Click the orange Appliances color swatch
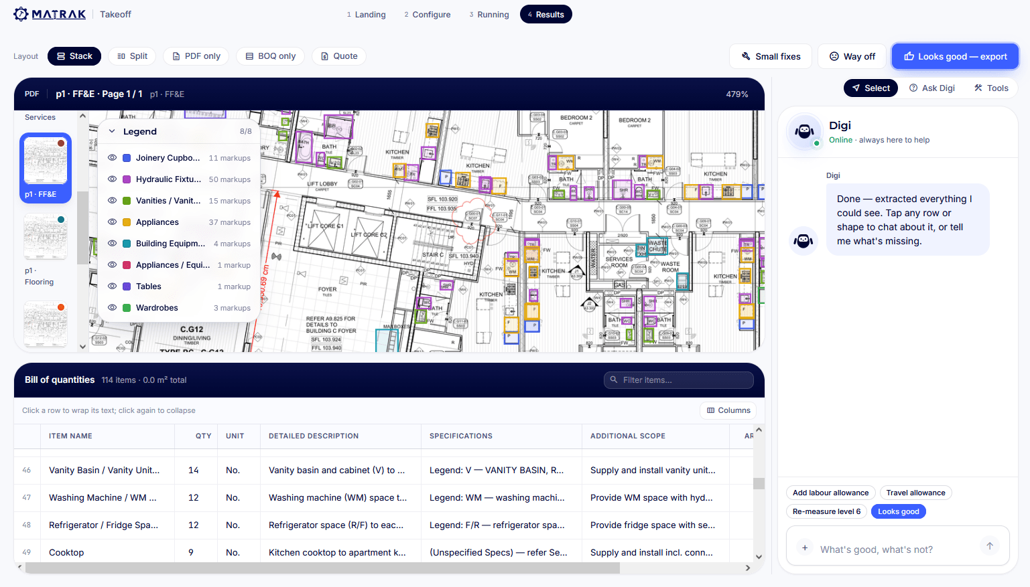The width and height of the screenshot is (1030, 587). coord(127,222)
